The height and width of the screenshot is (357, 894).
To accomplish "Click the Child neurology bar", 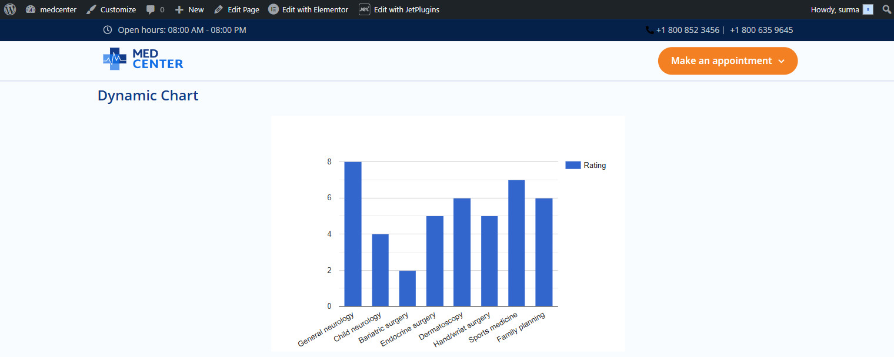I will coord(380,270).
